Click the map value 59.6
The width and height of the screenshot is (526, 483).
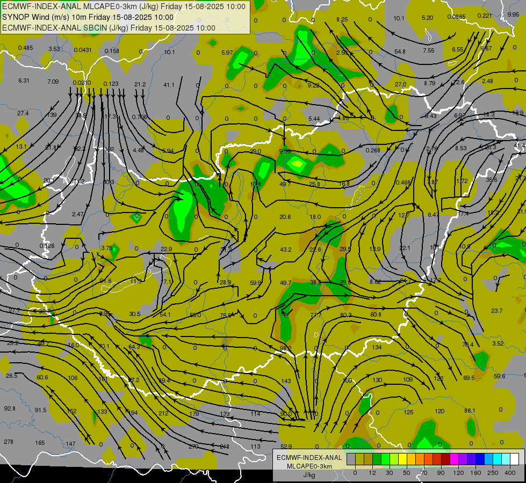500,376
